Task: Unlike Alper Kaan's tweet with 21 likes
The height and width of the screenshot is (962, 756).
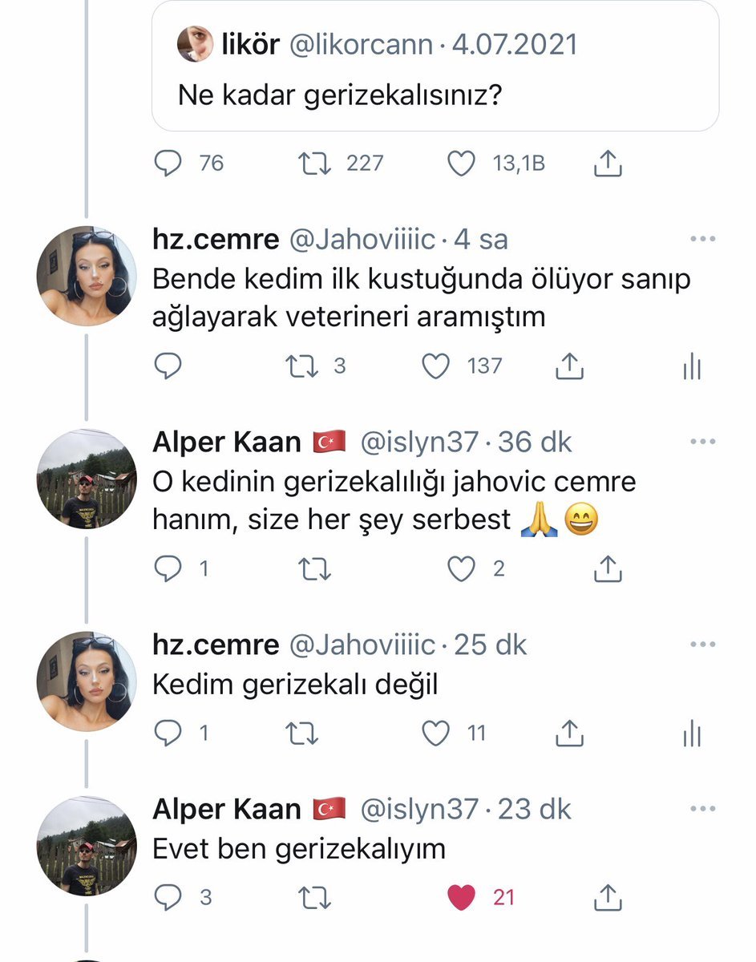Action: tap(461, 897)
